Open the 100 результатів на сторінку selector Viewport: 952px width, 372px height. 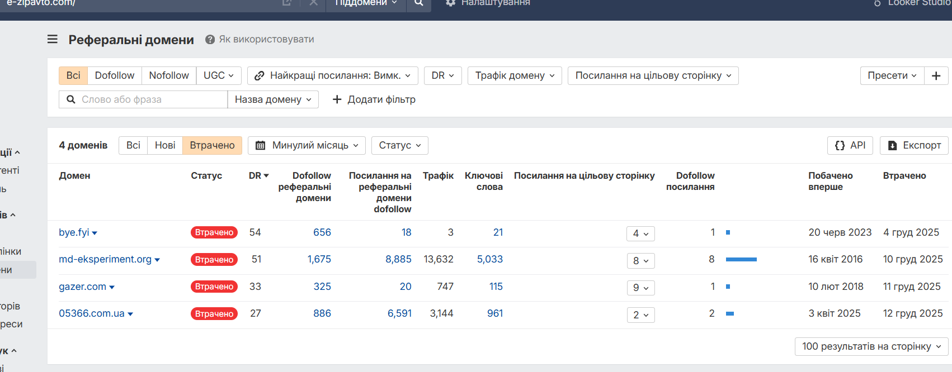(871, 346)
